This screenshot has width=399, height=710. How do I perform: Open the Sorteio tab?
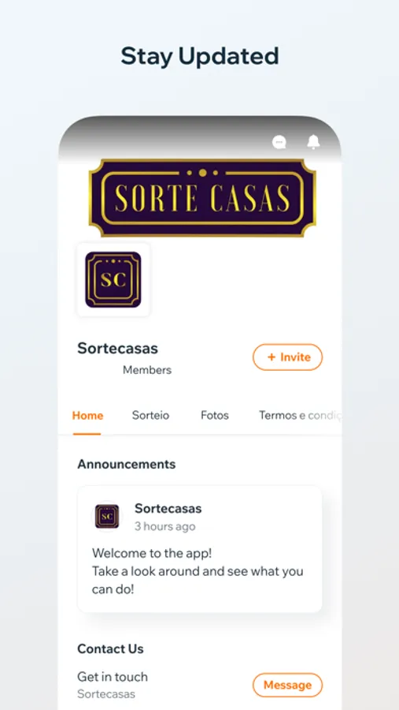150,415
